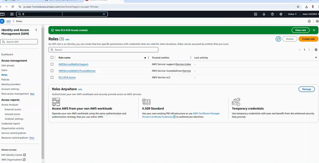The height and width of the screenshot is (163, 319).
Task: Sort by Role name column arrow
Action: point(145,58)
